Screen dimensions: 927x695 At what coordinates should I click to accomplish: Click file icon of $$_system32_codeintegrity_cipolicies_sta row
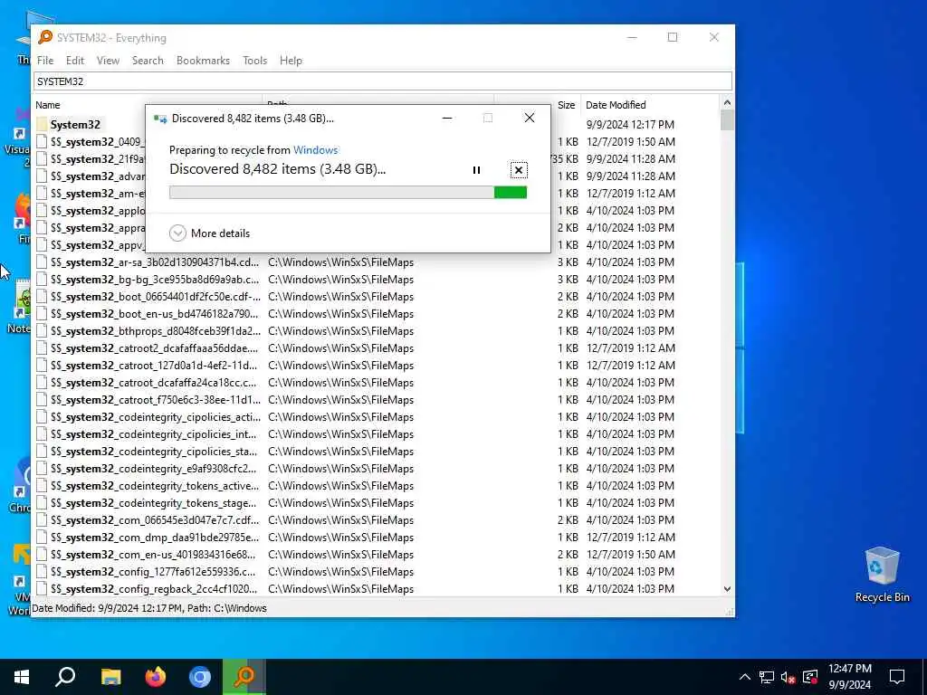(42, 451)
